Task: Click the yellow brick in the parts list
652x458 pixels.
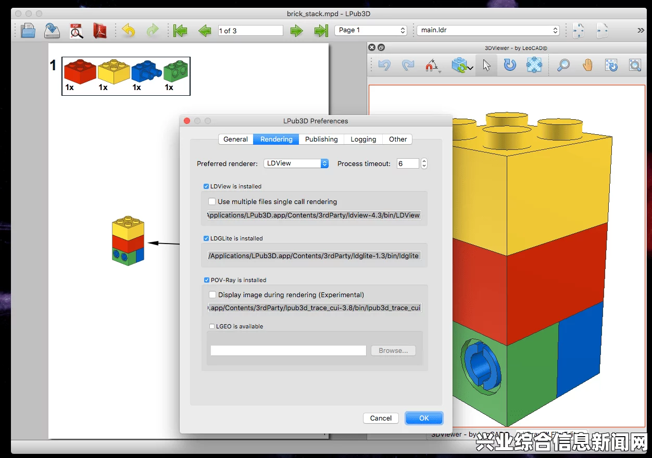Action: [114, 72]
